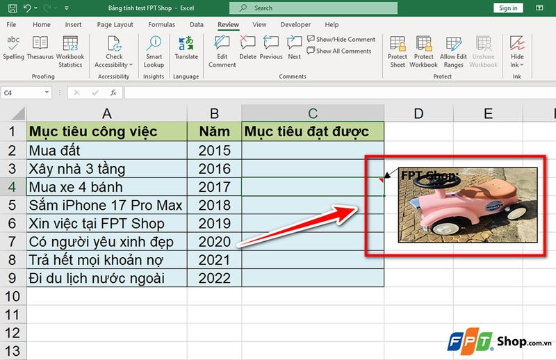
Task: Open the Help tab
Action: coord(332,24)
